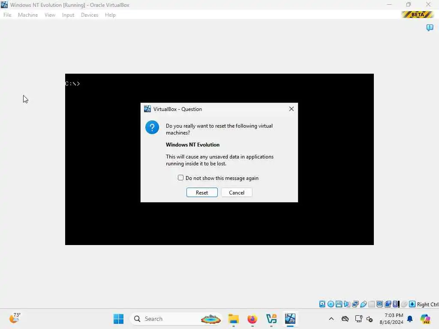Click the audio indicator icon in status bar

[x=347, y=304]
